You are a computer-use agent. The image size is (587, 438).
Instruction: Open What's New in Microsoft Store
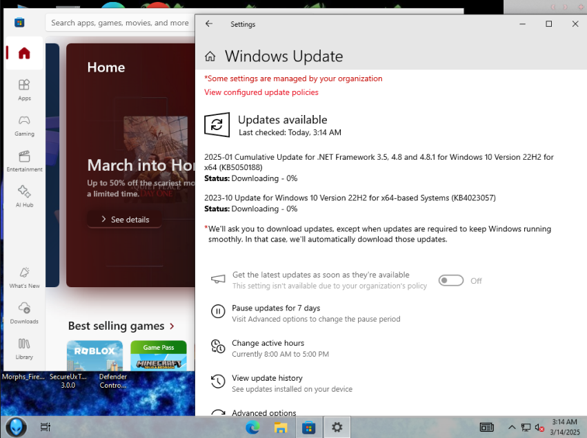[24, 278]
